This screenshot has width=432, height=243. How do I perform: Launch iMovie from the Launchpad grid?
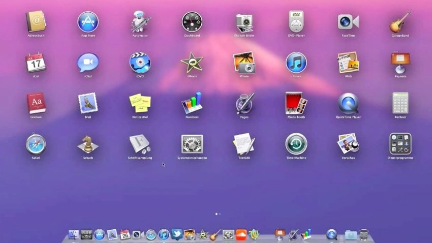pyautogui.click(x=192, y=63)
